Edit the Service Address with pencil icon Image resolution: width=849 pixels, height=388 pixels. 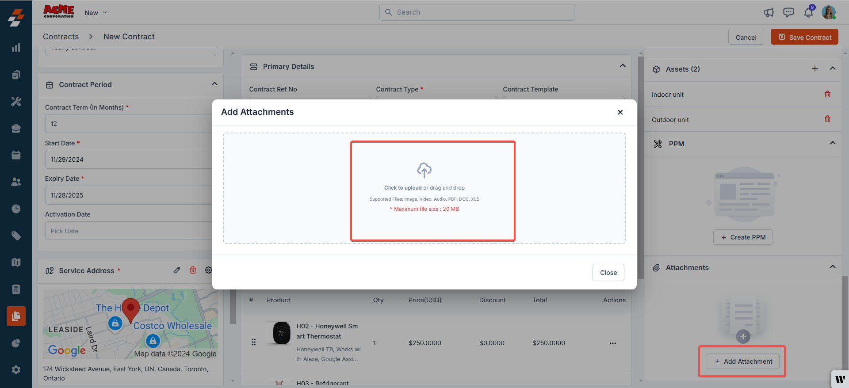[177, 270]
